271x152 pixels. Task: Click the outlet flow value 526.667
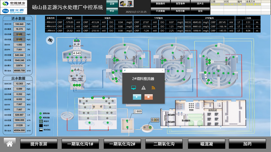point(19,115)
